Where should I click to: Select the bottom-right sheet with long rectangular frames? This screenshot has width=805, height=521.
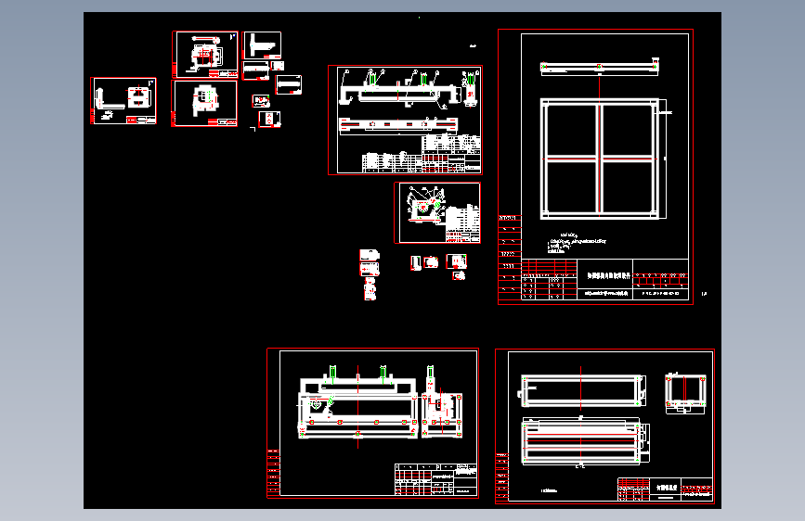(604, 426)
